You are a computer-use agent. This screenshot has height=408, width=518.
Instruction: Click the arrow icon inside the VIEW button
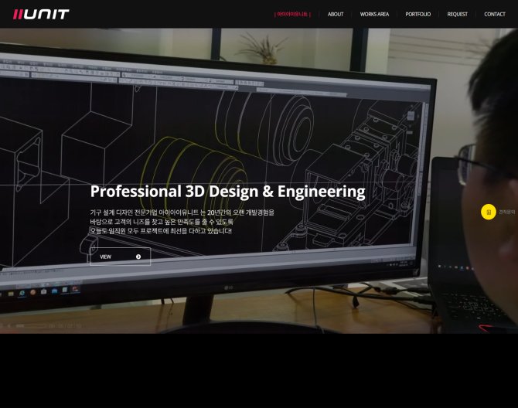pos(138,257)
